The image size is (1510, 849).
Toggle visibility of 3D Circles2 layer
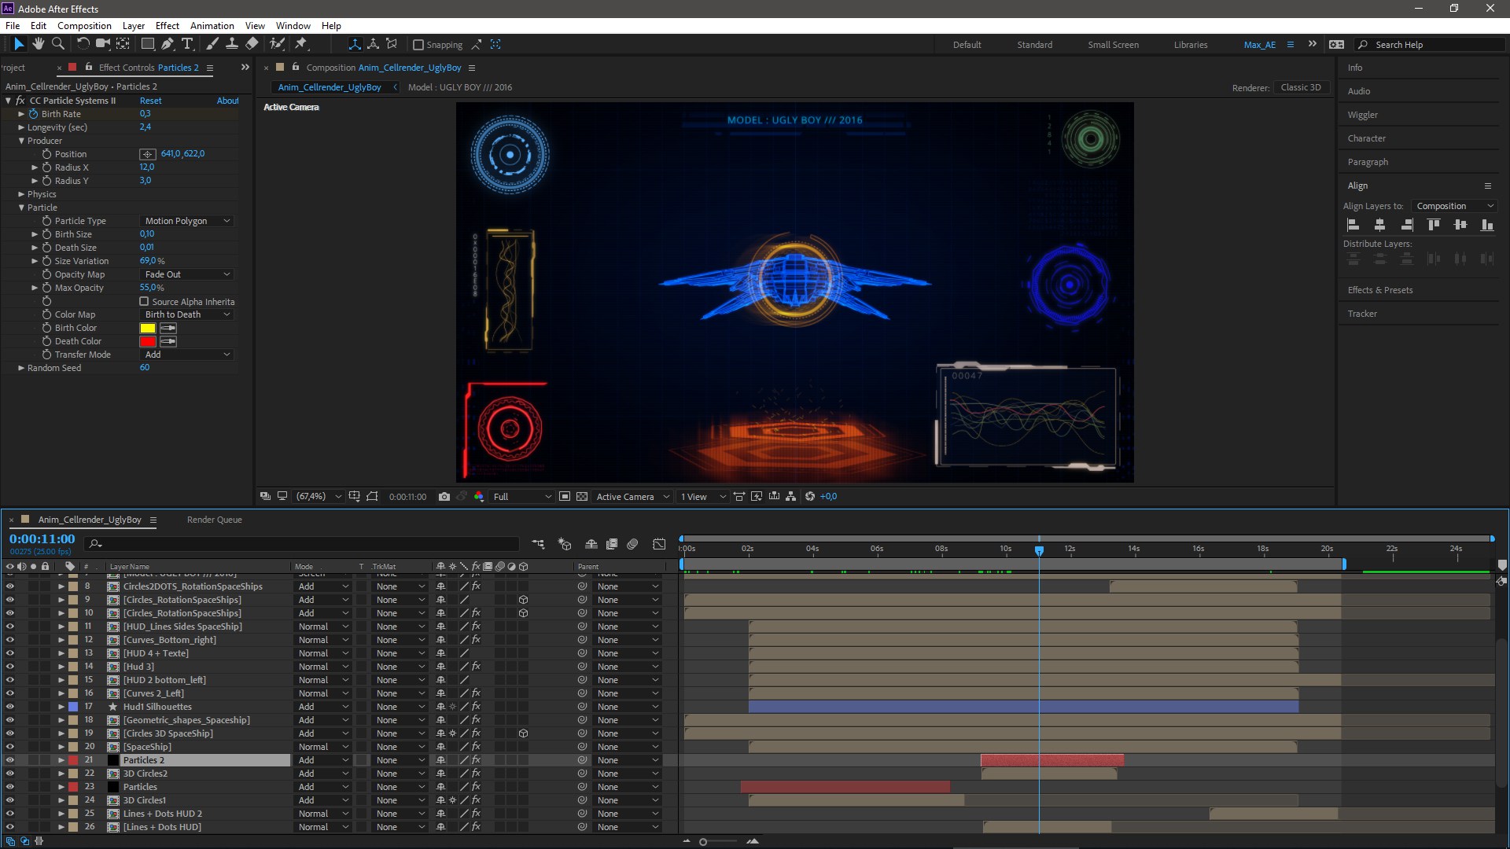coord(9,774)
